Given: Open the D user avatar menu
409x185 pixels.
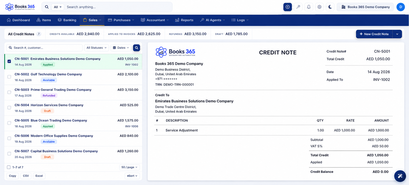Looking at the screenshot, I should (401, 7).
